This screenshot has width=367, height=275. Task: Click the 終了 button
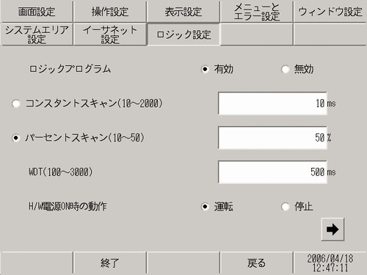110,263
